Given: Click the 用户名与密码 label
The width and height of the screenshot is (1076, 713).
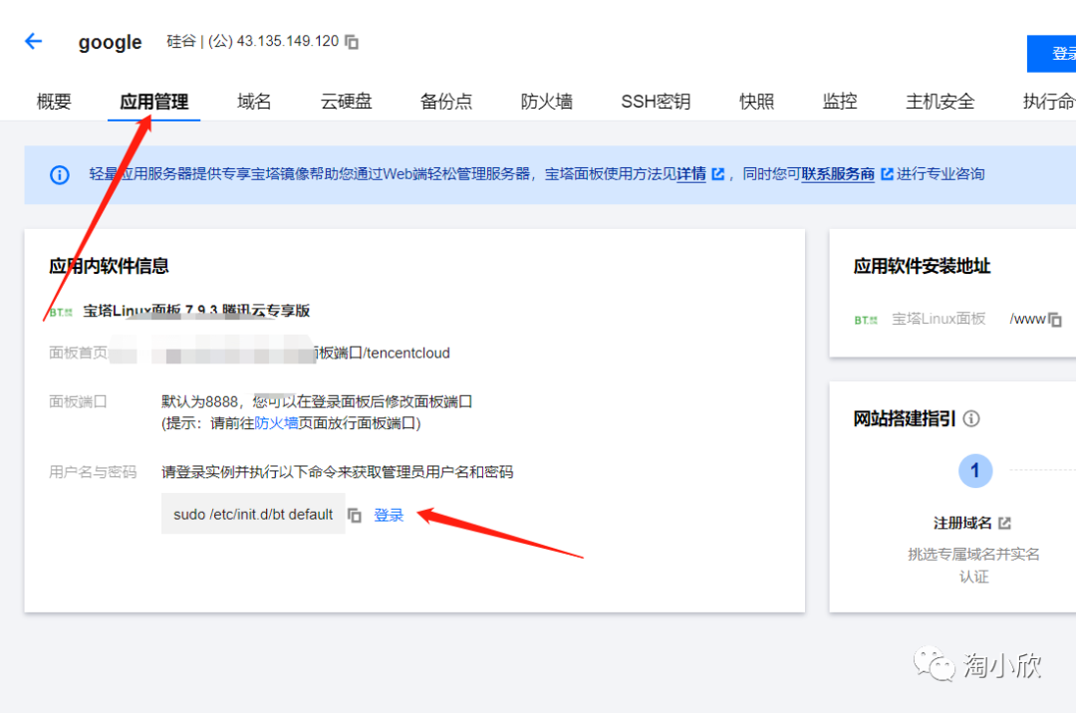Looking at the screenshot, I should tap(93, 472).
